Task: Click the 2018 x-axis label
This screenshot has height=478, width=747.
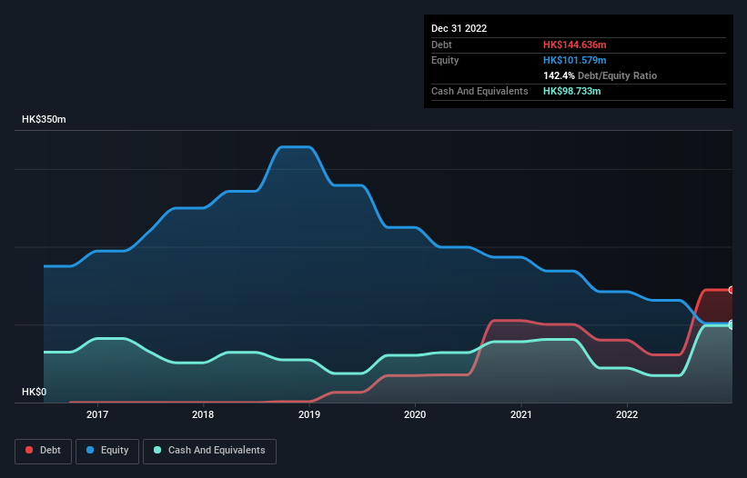Action: [x=203, y=414]
